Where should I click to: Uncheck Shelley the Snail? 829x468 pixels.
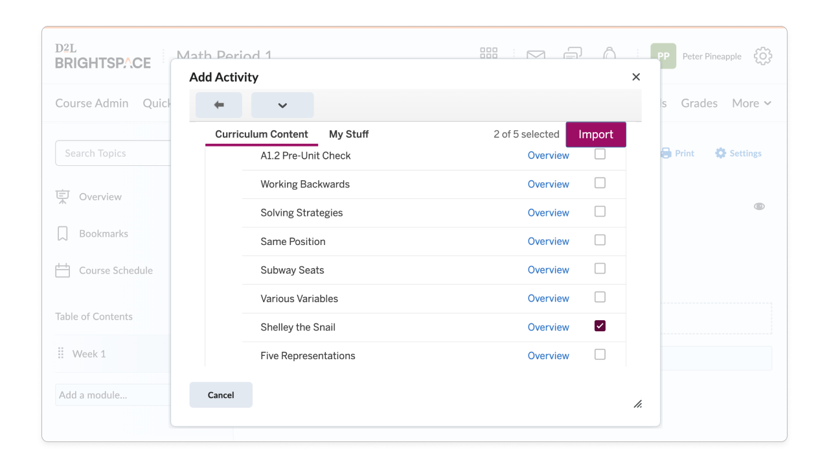click(600, 326)
